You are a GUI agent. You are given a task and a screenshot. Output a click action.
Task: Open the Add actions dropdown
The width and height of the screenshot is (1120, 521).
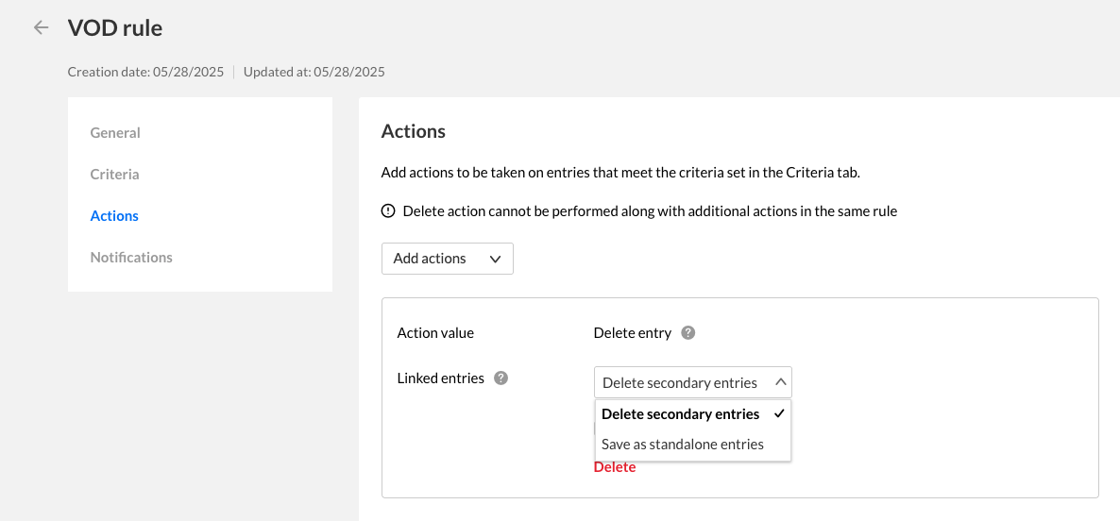pos(447,259)
